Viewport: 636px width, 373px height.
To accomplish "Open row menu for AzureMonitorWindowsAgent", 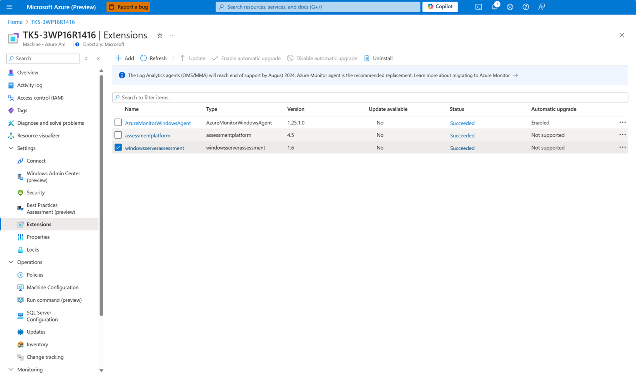I will (622, 122).
